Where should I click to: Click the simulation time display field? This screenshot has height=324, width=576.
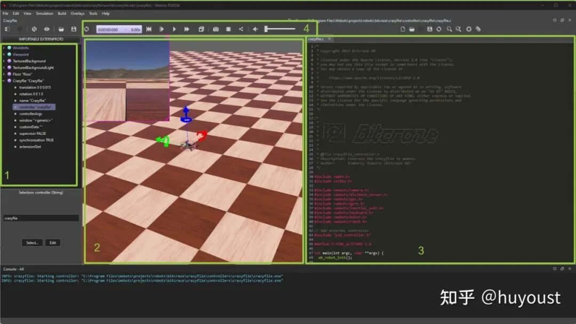119,29
